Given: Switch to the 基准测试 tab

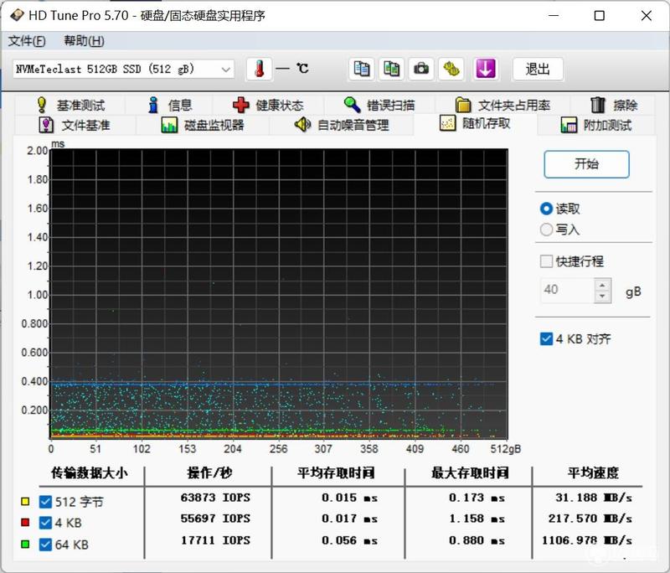Looking at the screenshot, I should point(70,105).
